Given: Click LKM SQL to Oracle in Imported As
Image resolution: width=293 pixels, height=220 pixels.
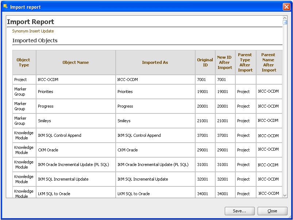Looking at the screenshot, I should coord(134,194).
